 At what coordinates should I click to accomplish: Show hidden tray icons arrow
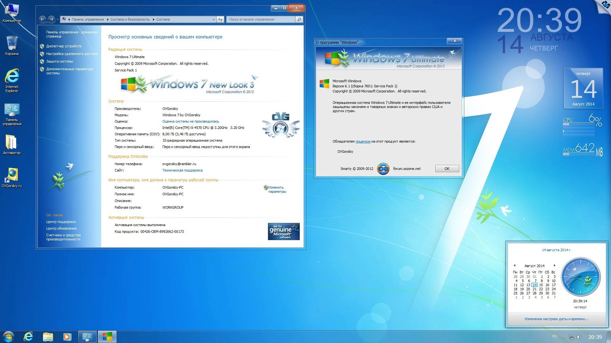pos(564,337)
